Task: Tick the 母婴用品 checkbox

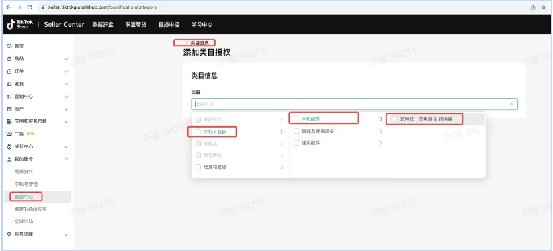Action: click(x=198, y=155)
